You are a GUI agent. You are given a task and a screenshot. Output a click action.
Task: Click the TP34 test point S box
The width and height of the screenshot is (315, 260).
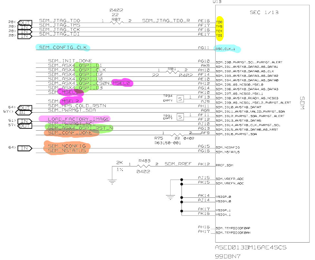180,99
